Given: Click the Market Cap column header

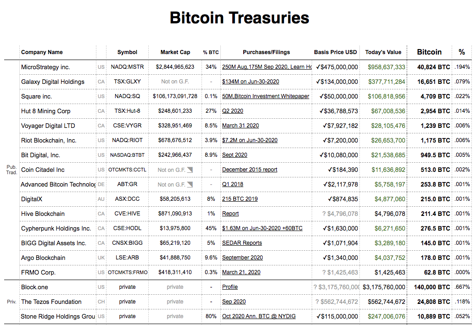Looking at the screenshot, I should click(x=175, y=52).
